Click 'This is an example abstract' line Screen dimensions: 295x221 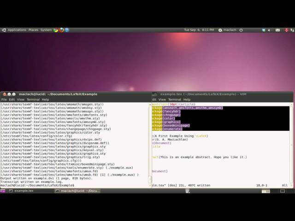tap(200, 157)
